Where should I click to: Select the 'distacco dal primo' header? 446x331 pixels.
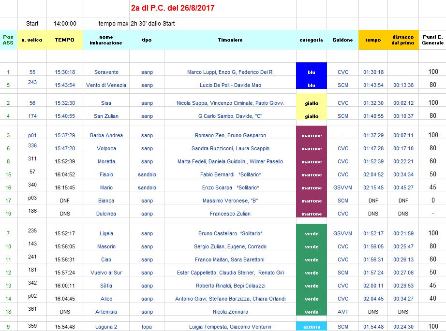coord(403,40)
